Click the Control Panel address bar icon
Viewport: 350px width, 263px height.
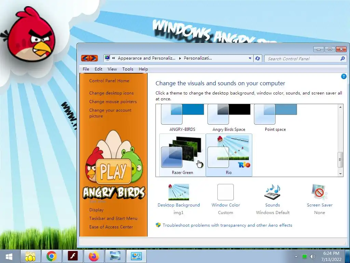(x=107, y=58)
